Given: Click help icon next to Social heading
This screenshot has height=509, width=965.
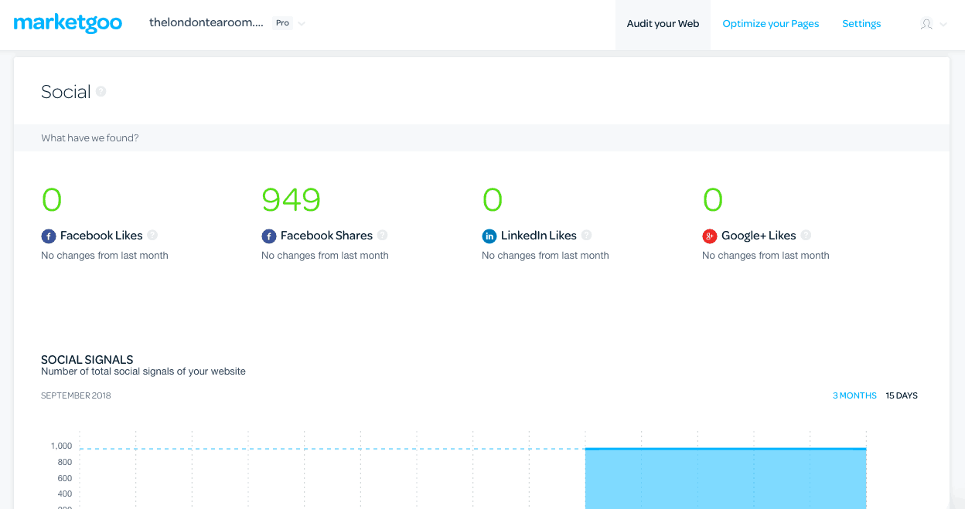Looking at the screenshot, I should 101,92.
